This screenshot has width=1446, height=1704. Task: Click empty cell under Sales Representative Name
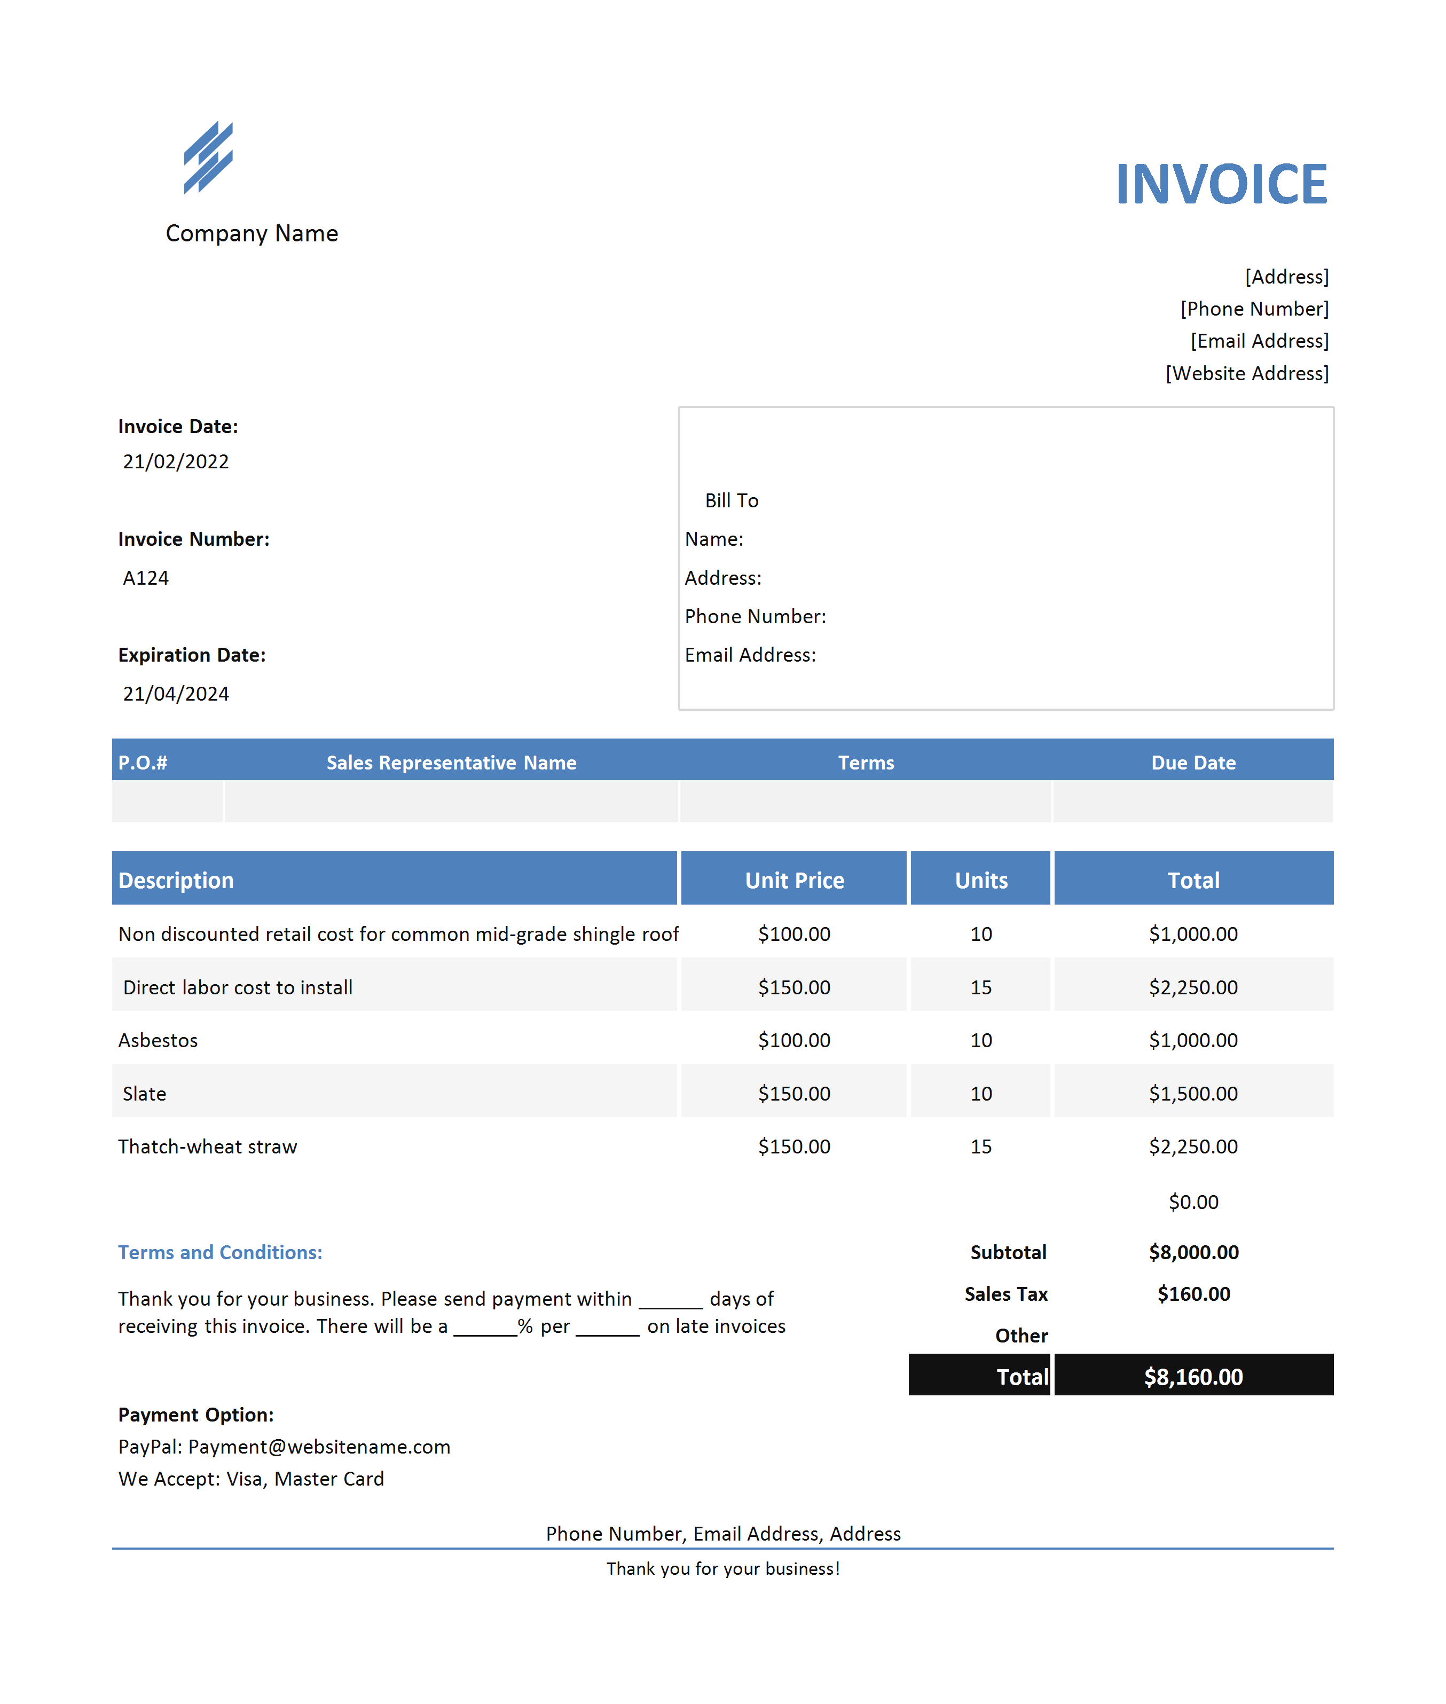click(451, 802)
